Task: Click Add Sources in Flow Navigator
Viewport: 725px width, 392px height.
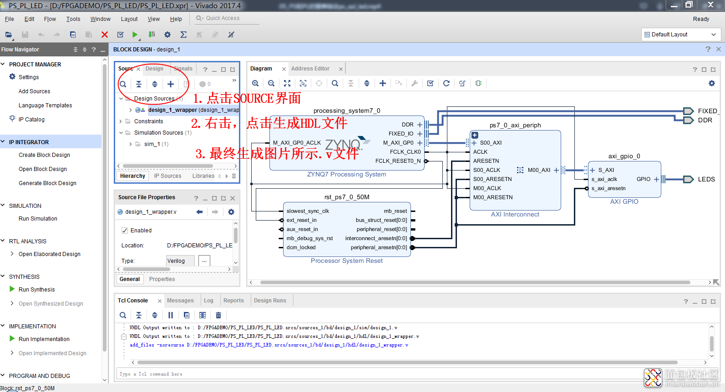Action: click(35, 91)
